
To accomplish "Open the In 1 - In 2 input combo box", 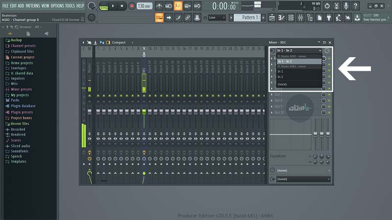I will [x=299, y=51].
